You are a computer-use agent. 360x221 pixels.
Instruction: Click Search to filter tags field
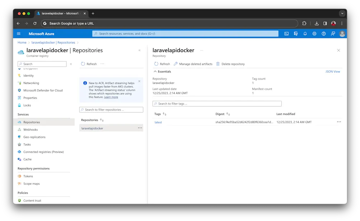tap(217, 104)
